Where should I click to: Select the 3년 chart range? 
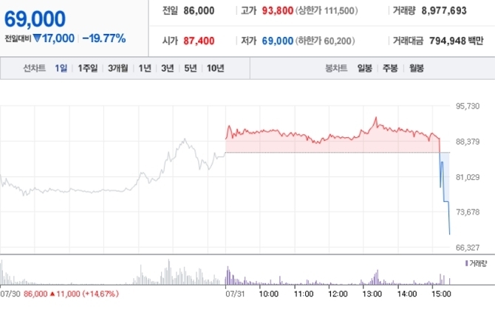(167, 69)
